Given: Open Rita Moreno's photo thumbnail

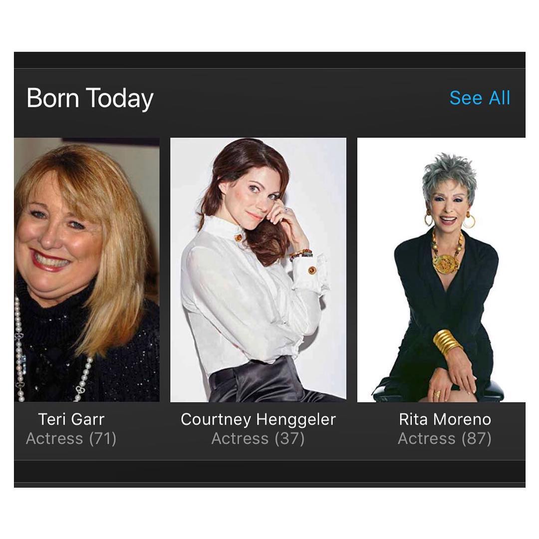Looking at the screenshot, I should pos(441,270).
